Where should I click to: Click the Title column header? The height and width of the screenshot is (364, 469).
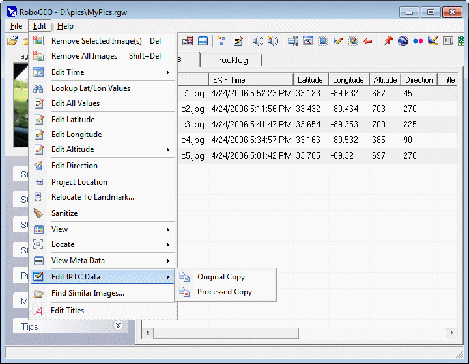click(448, 80)
